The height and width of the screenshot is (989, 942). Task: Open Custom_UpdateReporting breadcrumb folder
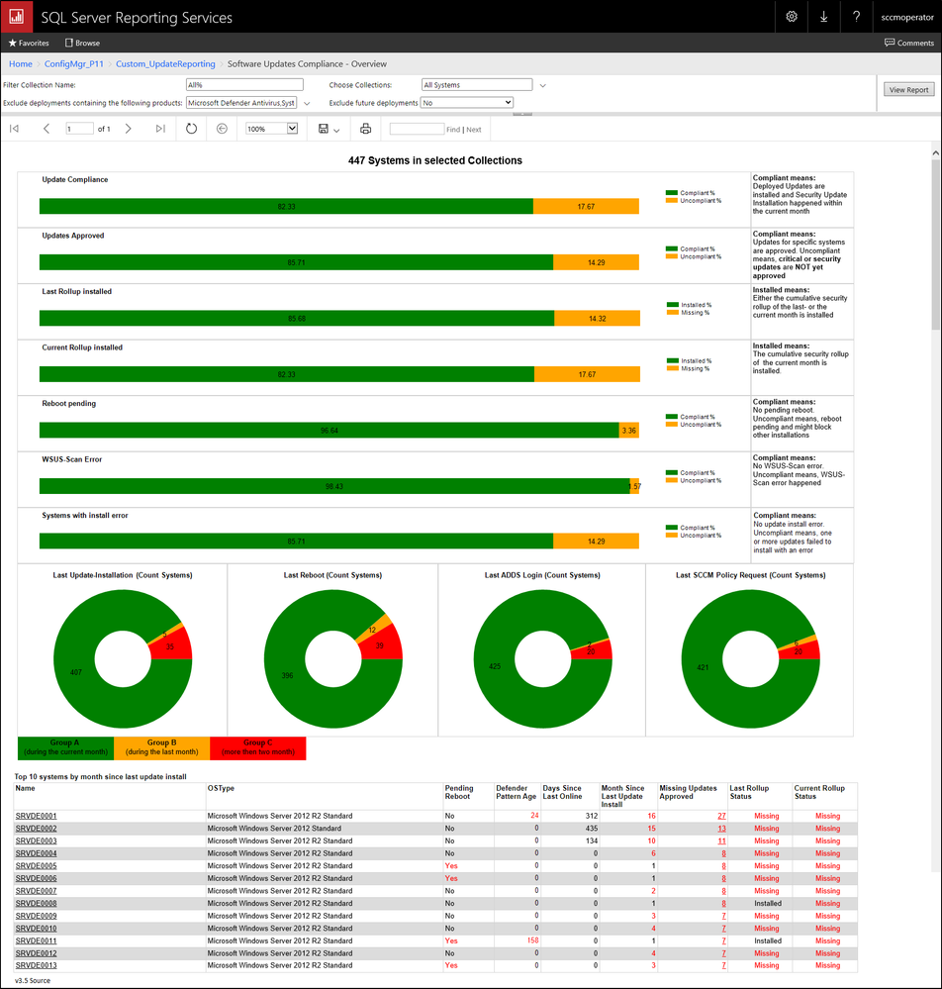pyautogui.click(x=165, y=63)
